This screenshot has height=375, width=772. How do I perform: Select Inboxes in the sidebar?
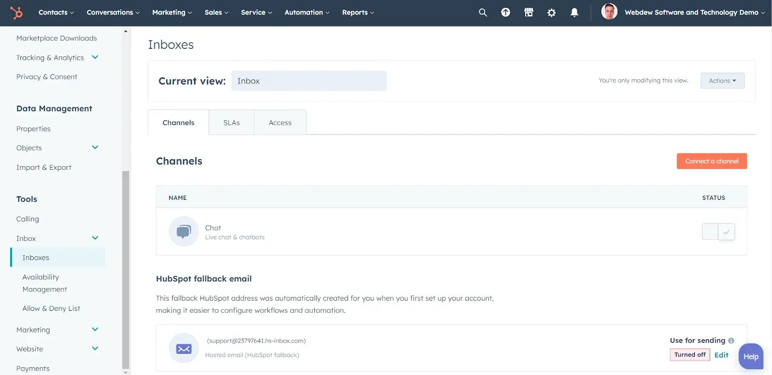pos(58,258)
